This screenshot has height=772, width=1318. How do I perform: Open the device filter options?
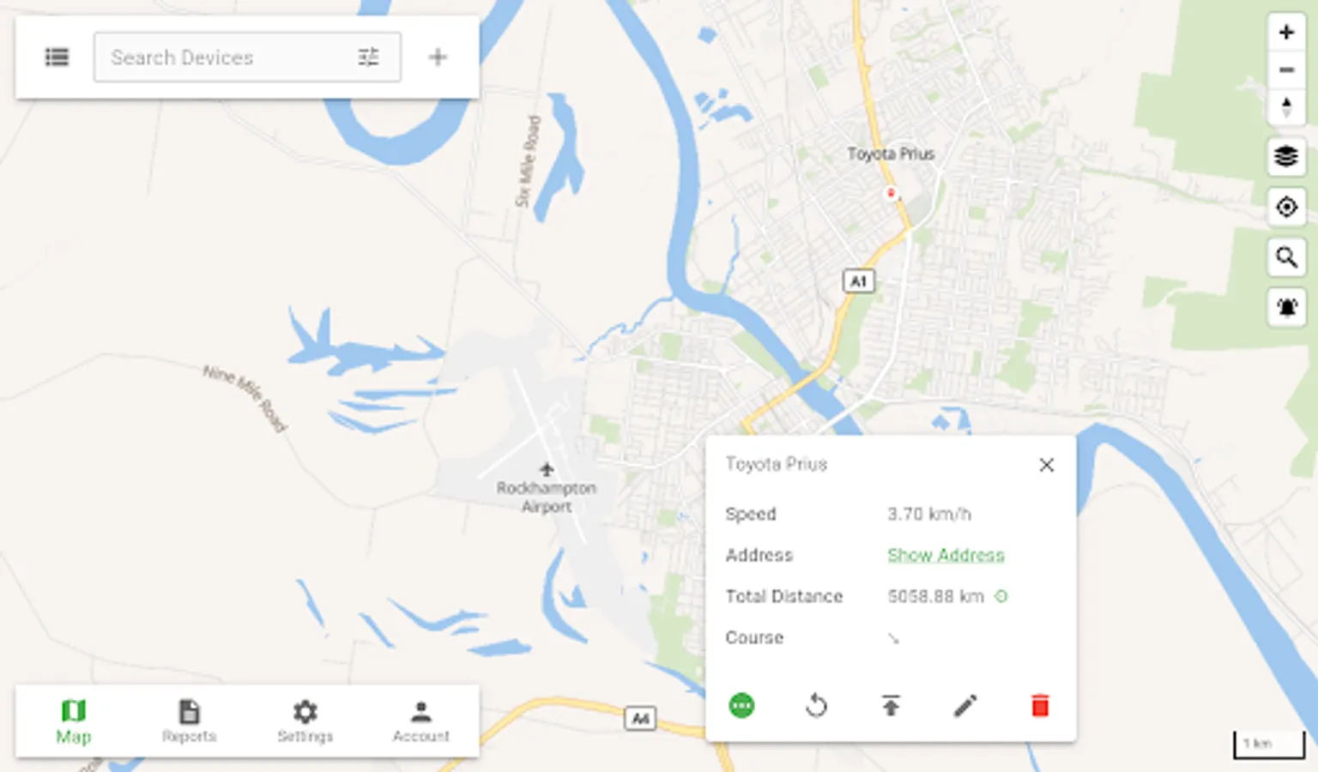pyautogui.click(x=368, y=57)
